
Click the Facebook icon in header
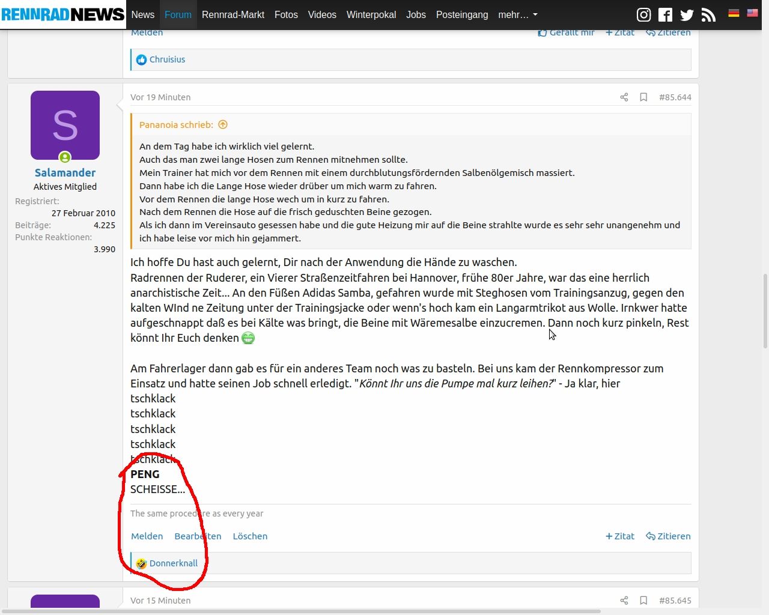pos(665,15)
